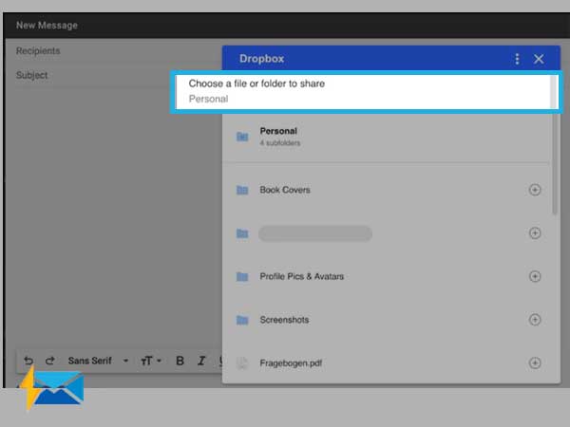Select the Profile Pics & Avatars name
The width and height of the screenshot is (570, 427).
pos(302,277)
